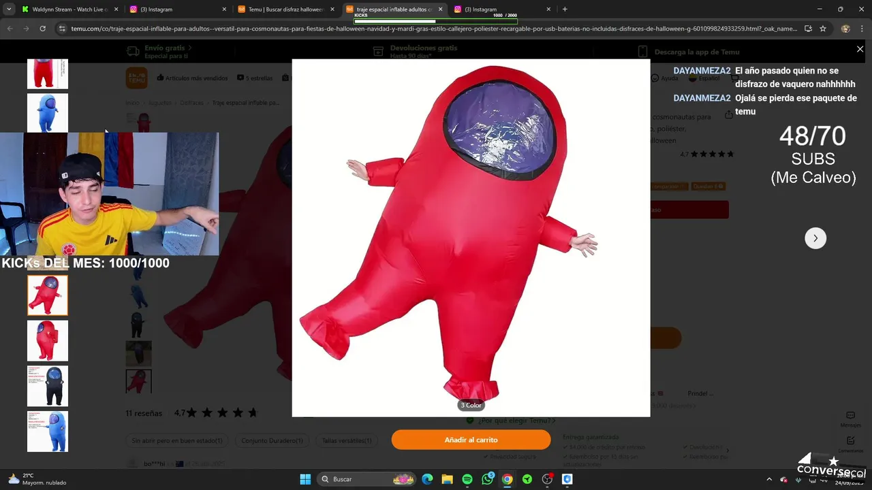The height and width of the screenshot is (490, 872).
Task: Switch to last Instagram tab
Action: 501,10
